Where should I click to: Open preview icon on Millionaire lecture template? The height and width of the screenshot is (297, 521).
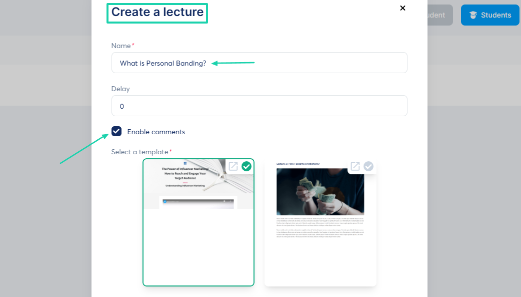coord(355,166)
